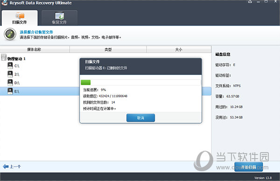The height and width of the screenshot is (181, 280).
Task: Click the C:\ drive icon
Action: click(10, 66)
